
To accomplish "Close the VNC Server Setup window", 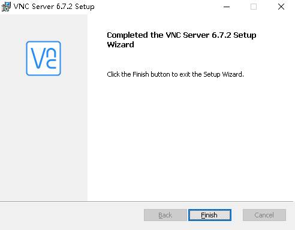I will [x=281, y=7].
